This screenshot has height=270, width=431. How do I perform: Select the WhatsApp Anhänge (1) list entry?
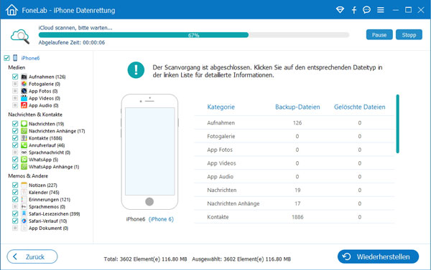[x=54, y=167]
